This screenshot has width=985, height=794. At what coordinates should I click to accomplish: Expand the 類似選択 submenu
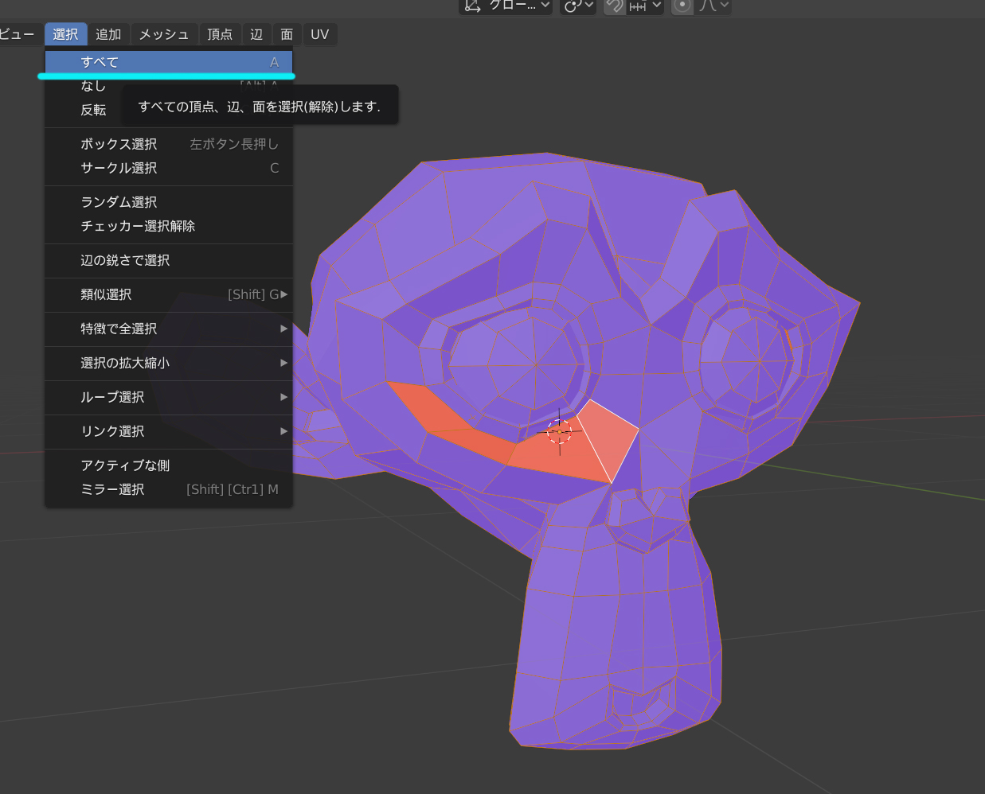tap(169, 294)
